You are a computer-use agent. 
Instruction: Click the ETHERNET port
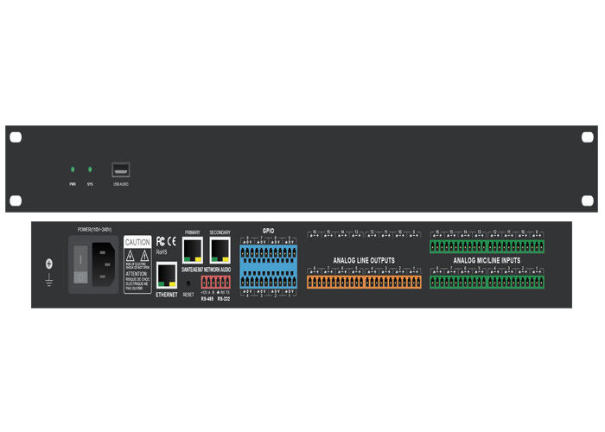[x=166, y=275]
